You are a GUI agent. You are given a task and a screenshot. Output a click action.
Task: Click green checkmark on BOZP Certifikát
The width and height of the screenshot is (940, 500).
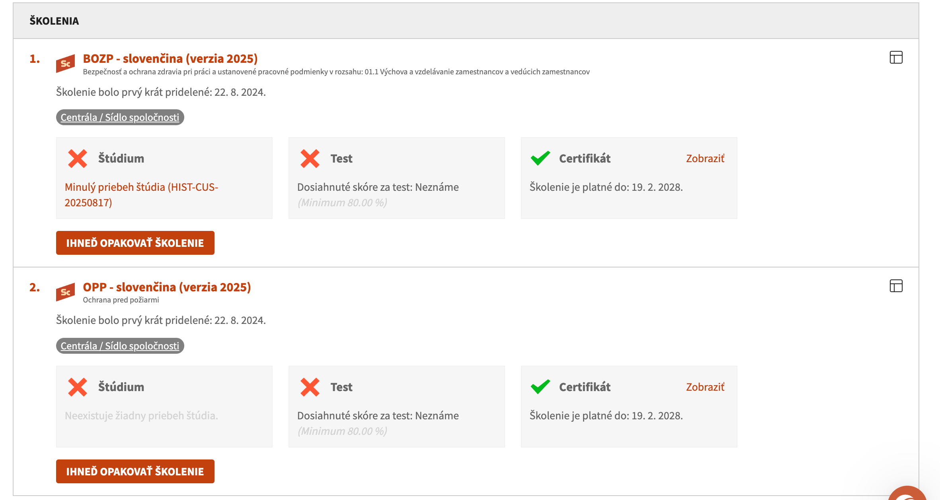(540, 158)
